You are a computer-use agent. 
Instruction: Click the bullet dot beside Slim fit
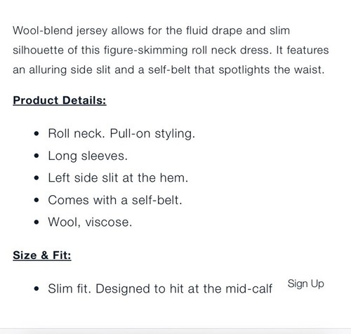(37, 288)
